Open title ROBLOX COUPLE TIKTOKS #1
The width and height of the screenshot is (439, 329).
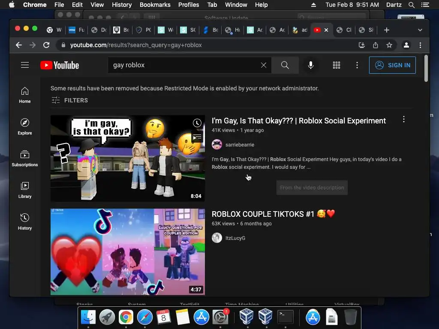click(273, 214)
